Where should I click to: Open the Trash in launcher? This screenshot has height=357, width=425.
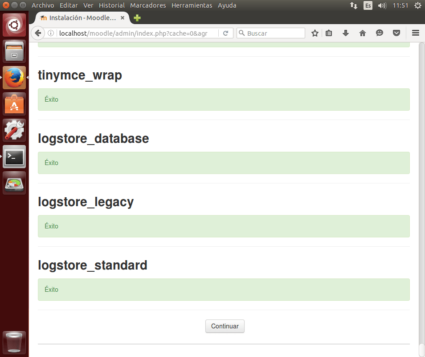(14, 343)
